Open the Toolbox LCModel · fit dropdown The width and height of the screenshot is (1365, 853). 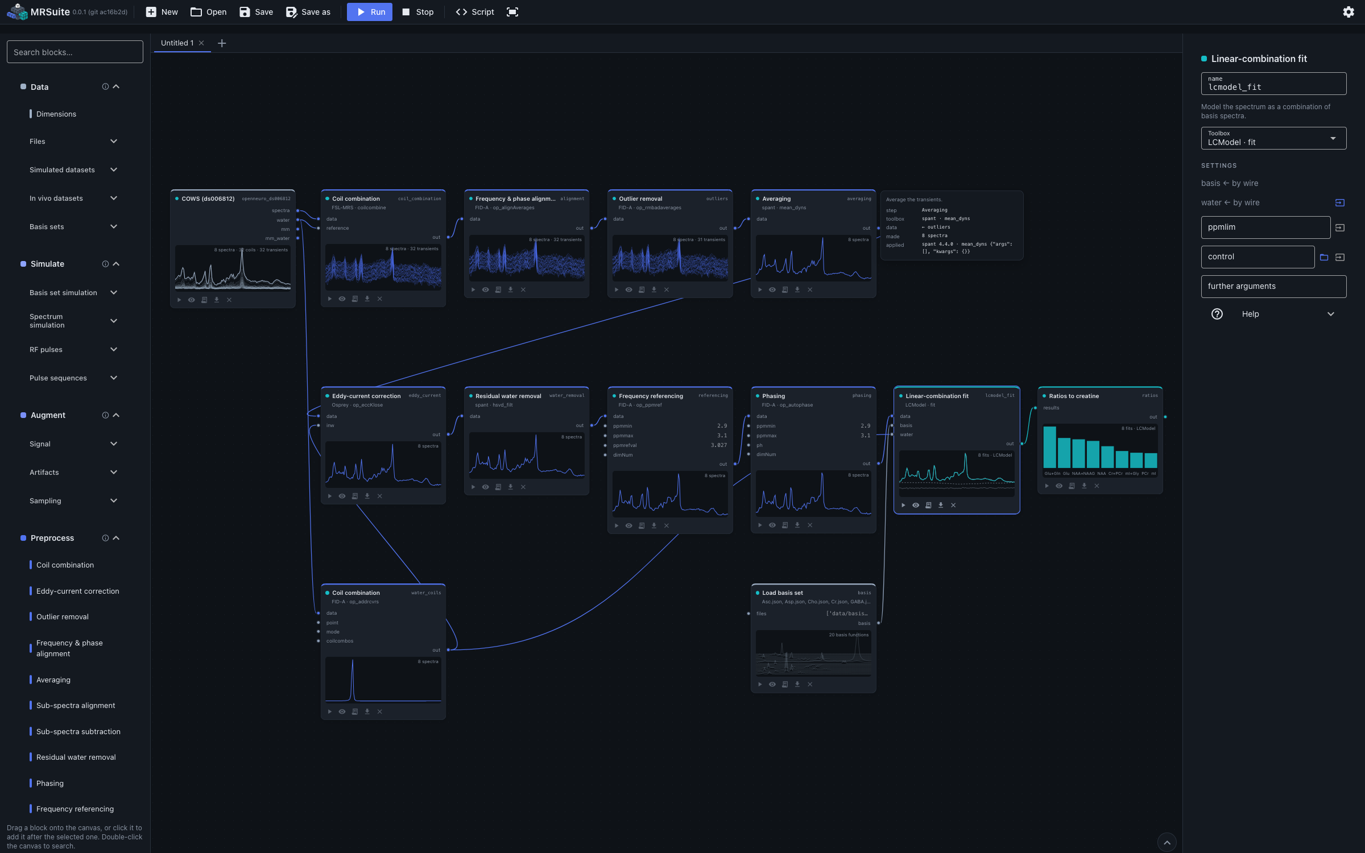coord(1273,138)
